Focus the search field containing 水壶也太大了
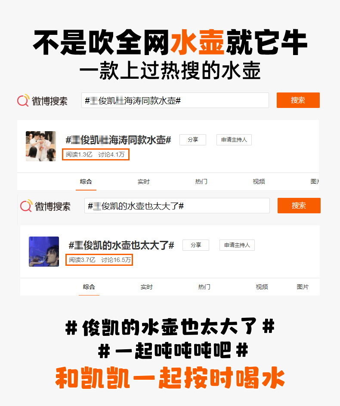This screenshot has height=406, width=340. pyautogui.click(x=177, y=206)
